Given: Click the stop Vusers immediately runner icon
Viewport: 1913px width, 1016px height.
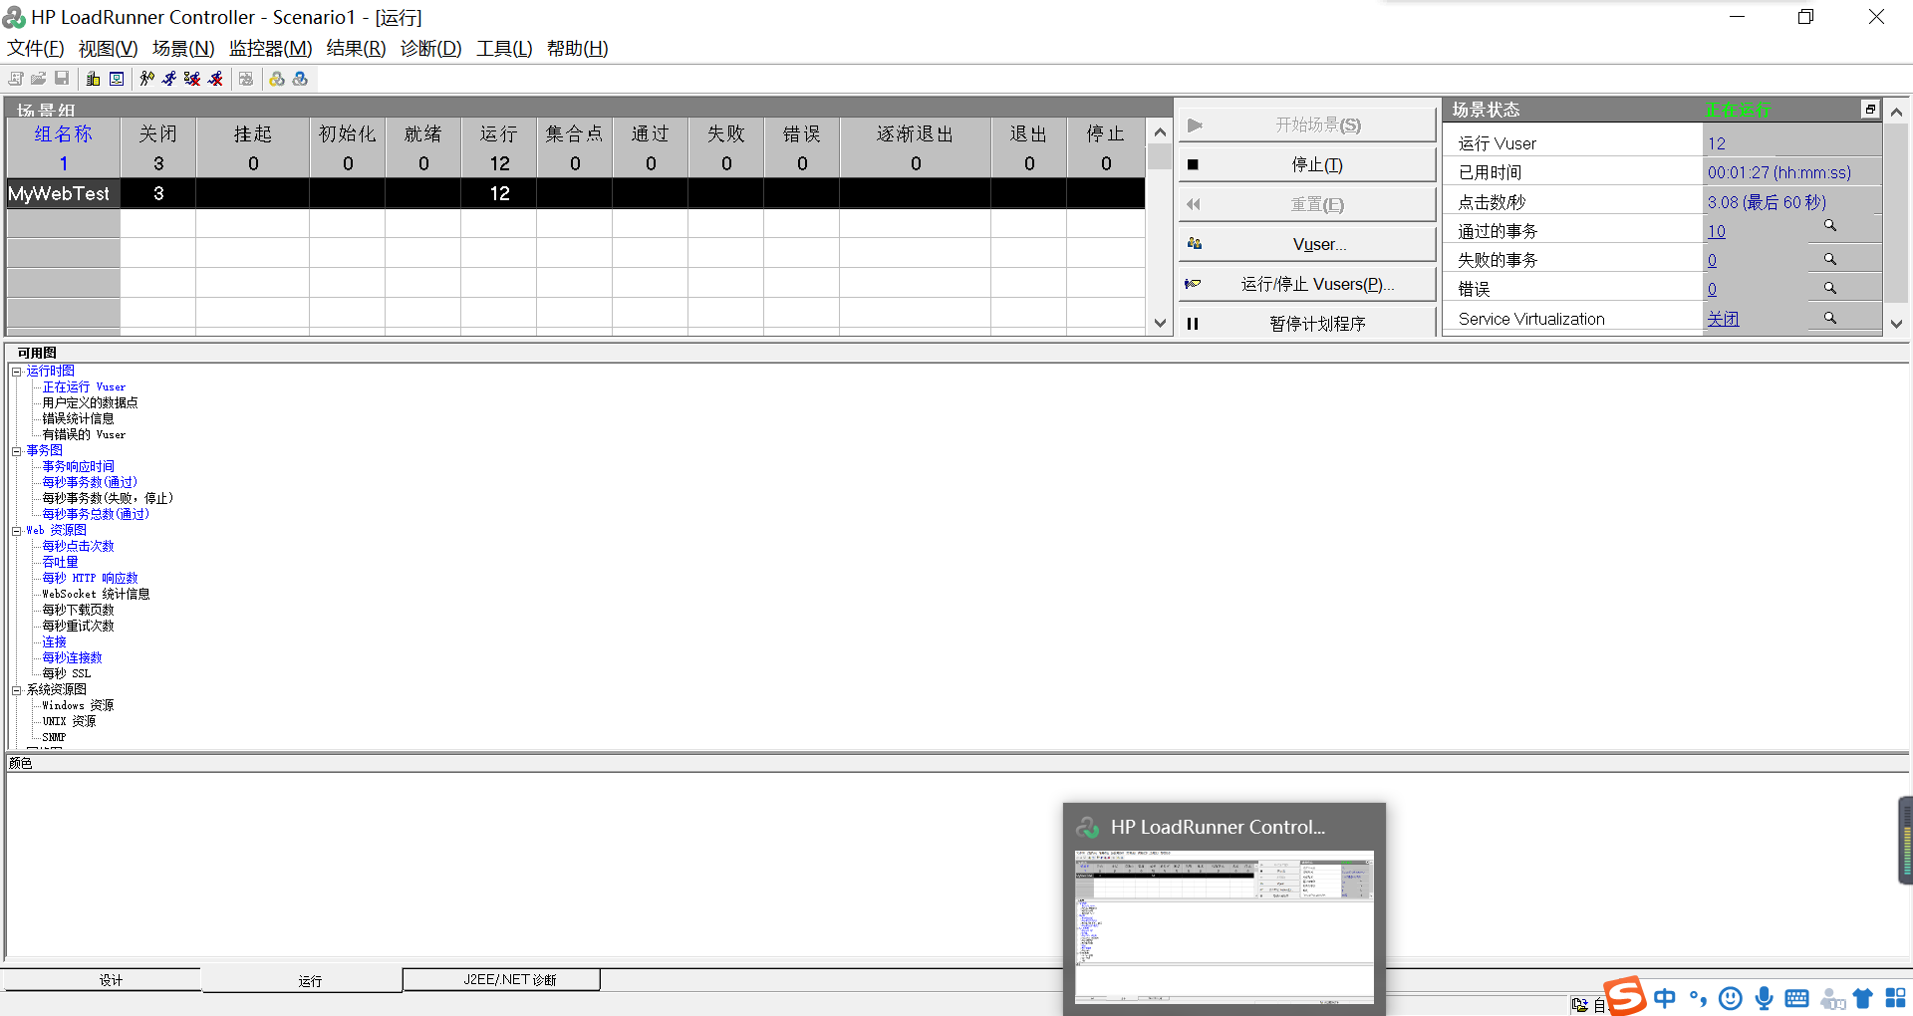Looking at the screenshot, I should coord(215,79).
